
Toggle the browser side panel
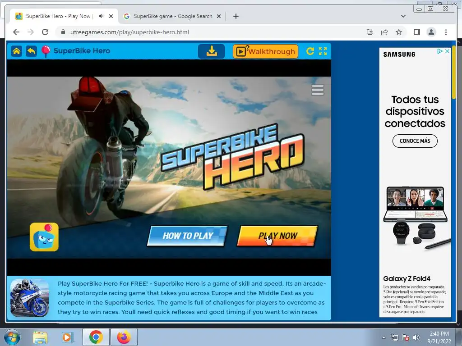point(416,32)
